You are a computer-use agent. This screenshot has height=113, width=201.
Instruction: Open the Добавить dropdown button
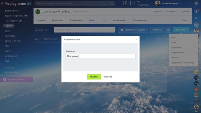[181, 30]
